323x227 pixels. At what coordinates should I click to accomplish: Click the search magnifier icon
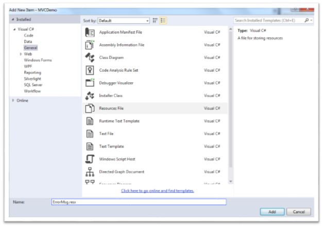coord(307,21)
